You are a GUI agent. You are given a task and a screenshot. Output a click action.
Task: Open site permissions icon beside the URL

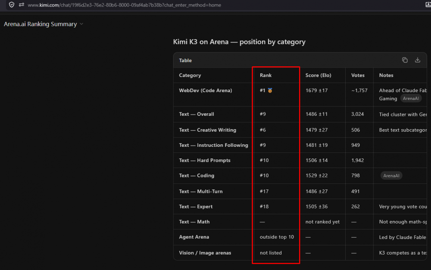(22, 5)
